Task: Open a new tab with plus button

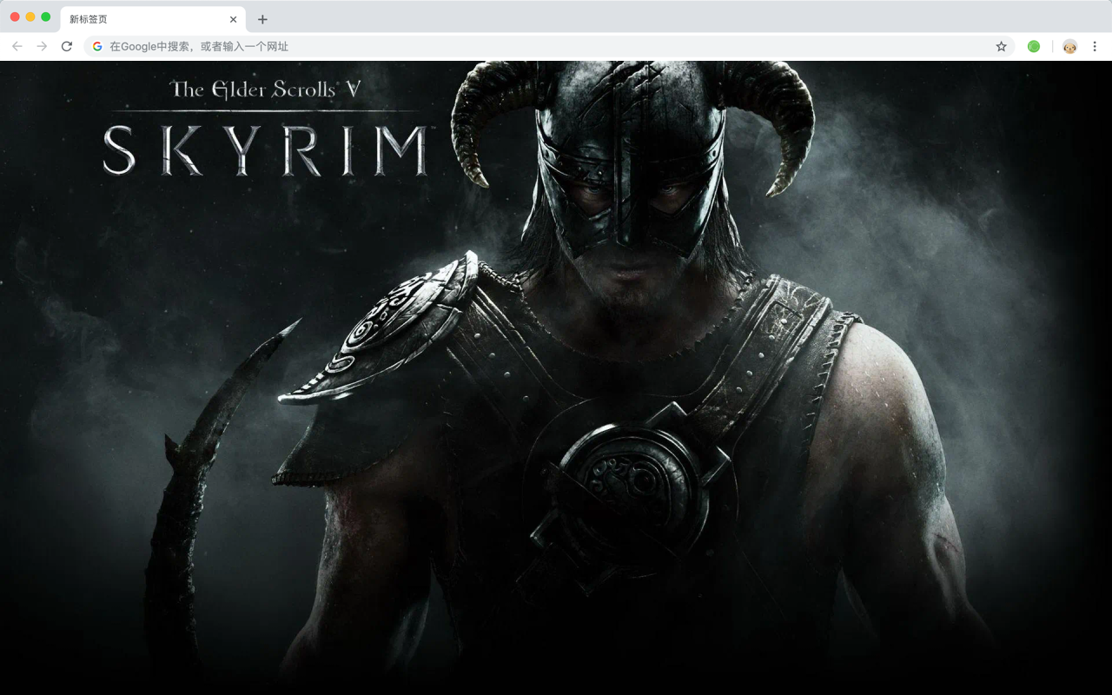Action: tap(262, 19)
